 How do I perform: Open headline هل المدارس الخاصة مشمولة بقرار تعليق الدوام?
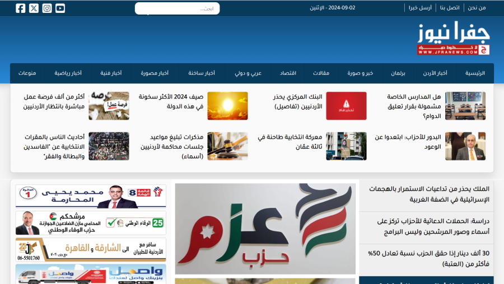[414, 106]
